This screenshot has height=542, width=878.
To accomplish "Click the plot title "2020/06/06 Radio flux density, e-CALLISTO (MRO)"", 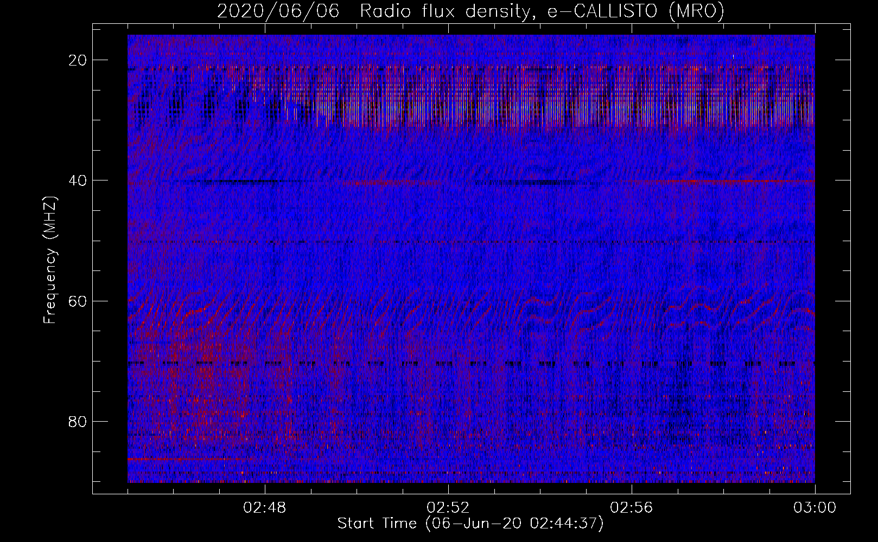I will (470, 11).
